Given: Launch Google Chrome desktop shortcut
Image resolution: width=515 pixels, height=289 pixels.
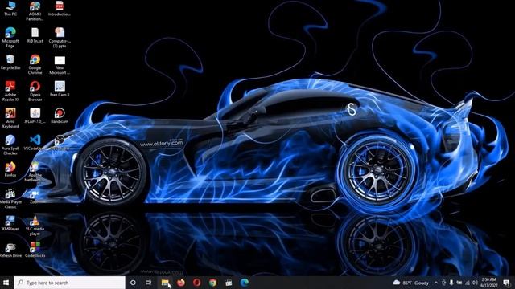Looking at the screenshot, I should click(35, 64).
